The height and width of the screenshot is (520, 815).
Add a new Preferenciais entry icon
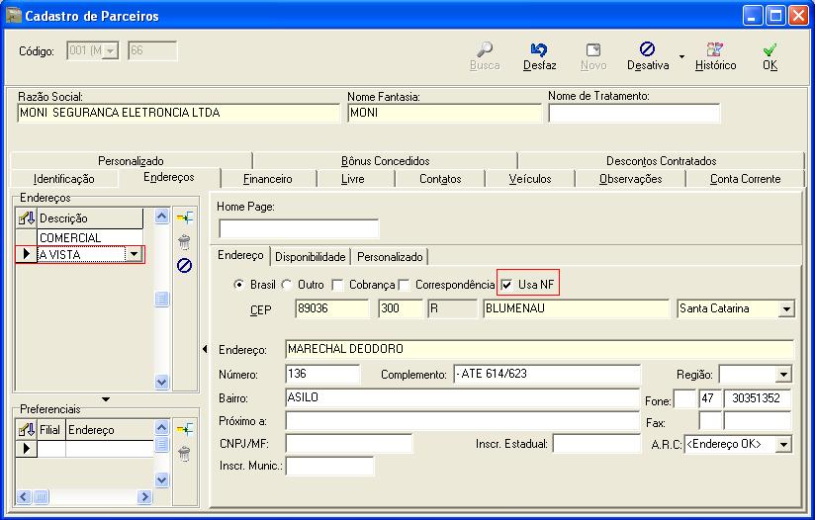tap(185, 429)
